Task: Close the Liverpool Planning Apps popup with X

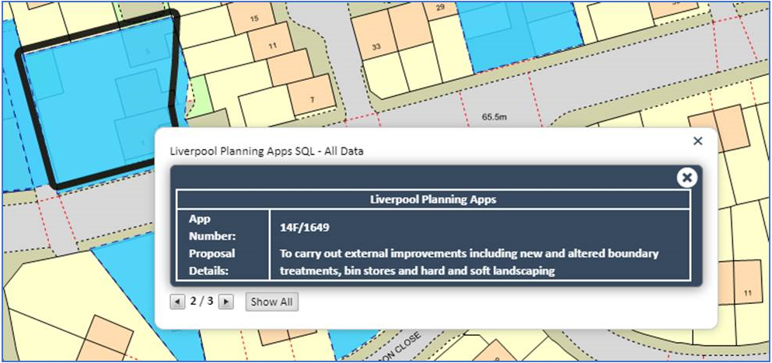Action: coord(697,141)
